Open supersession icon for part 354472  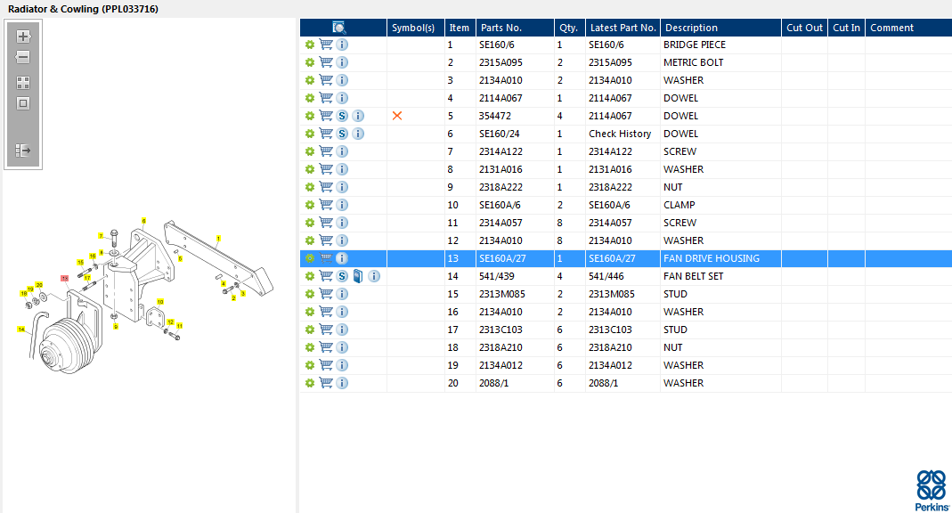(x=343, y=116)
